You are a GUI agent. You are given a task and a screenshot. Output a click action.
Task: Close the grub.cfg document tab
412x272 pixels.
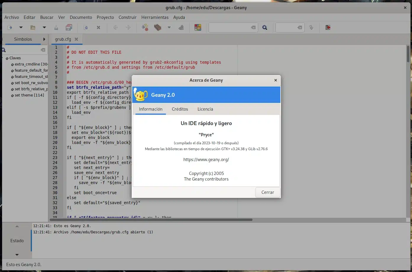click(76, 39)
